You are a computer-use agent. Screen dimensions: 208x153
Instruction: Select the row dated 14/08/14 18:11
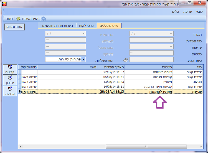click(x=111, y=87)
